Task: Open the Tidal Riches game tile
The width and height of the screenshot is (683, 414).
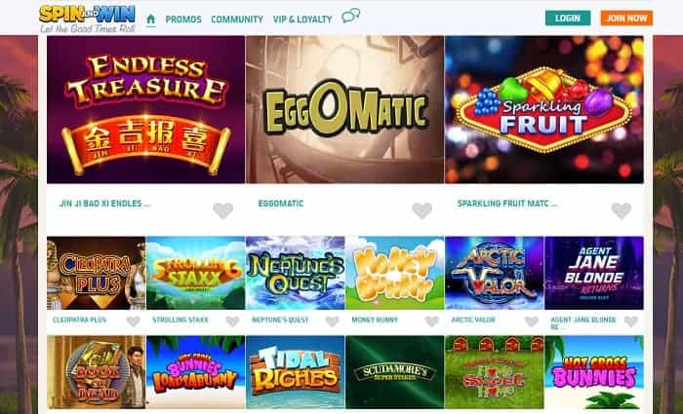Action: pyautogui.click(x=295, y=372)
